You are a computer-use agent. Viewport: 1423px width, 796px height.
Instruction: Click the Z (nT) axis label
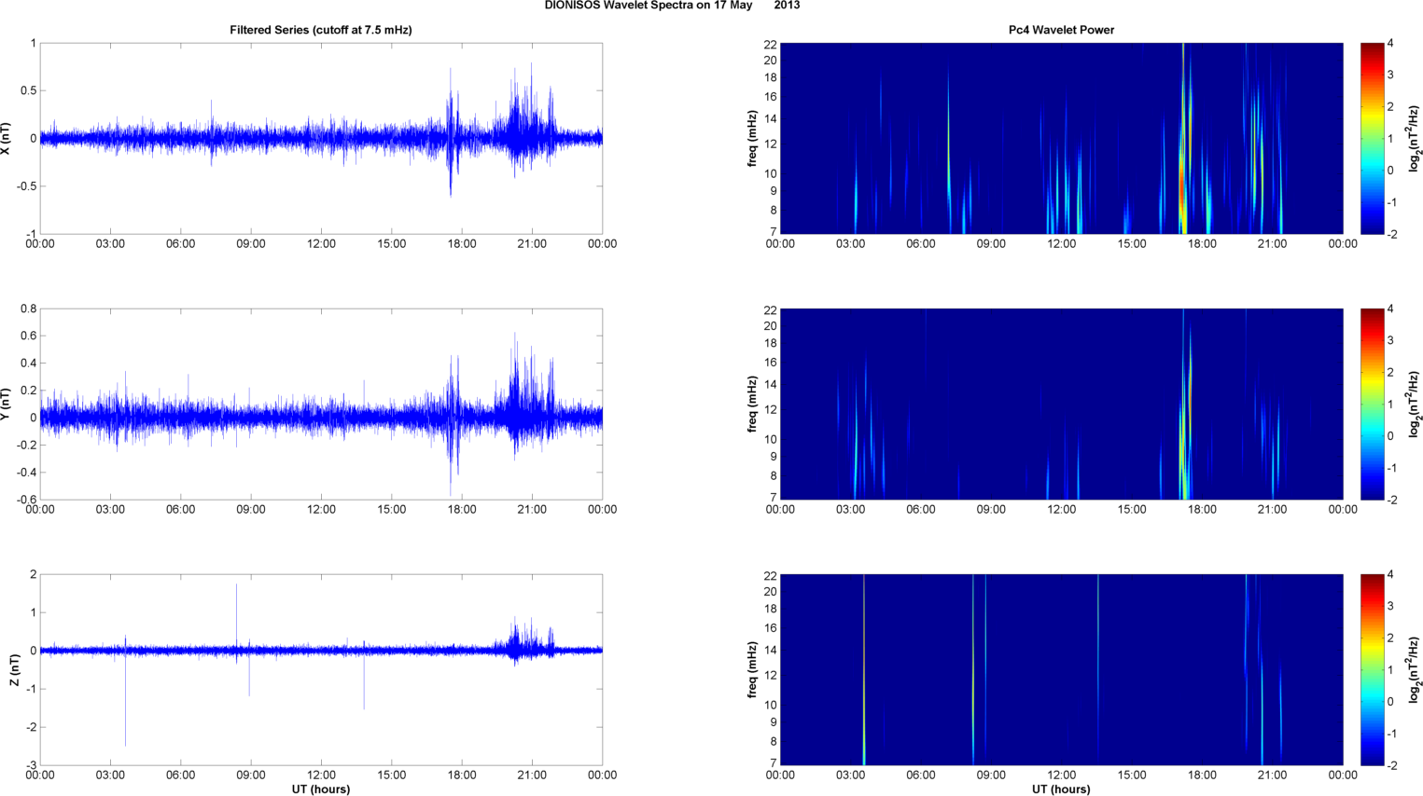point(14,670)
